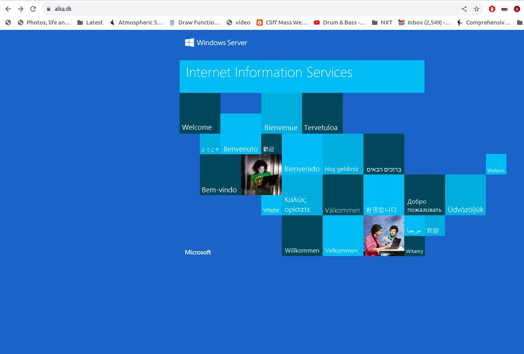Click the Welkom tile
524x354 pixels.
(x=496, y=164)
